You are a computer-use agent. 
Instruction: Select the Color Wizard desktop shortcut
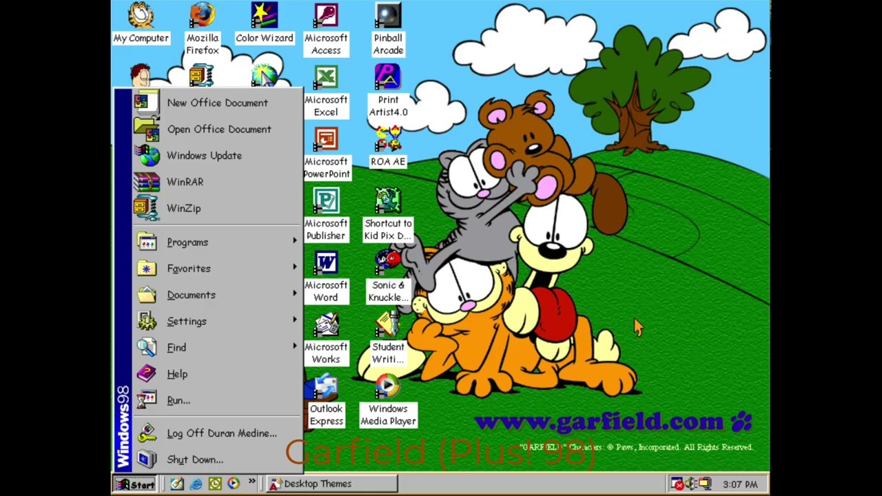pos(264,23)
